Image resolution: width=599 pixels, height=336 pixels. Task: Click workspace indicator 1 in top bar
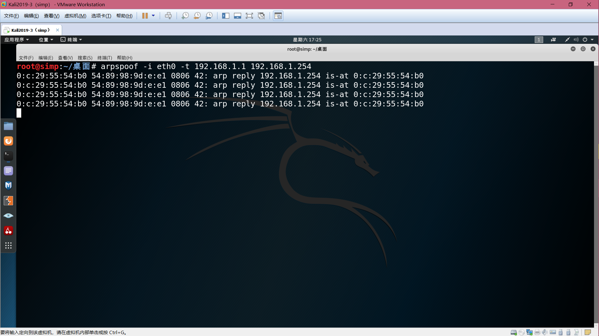coord(539,40)
